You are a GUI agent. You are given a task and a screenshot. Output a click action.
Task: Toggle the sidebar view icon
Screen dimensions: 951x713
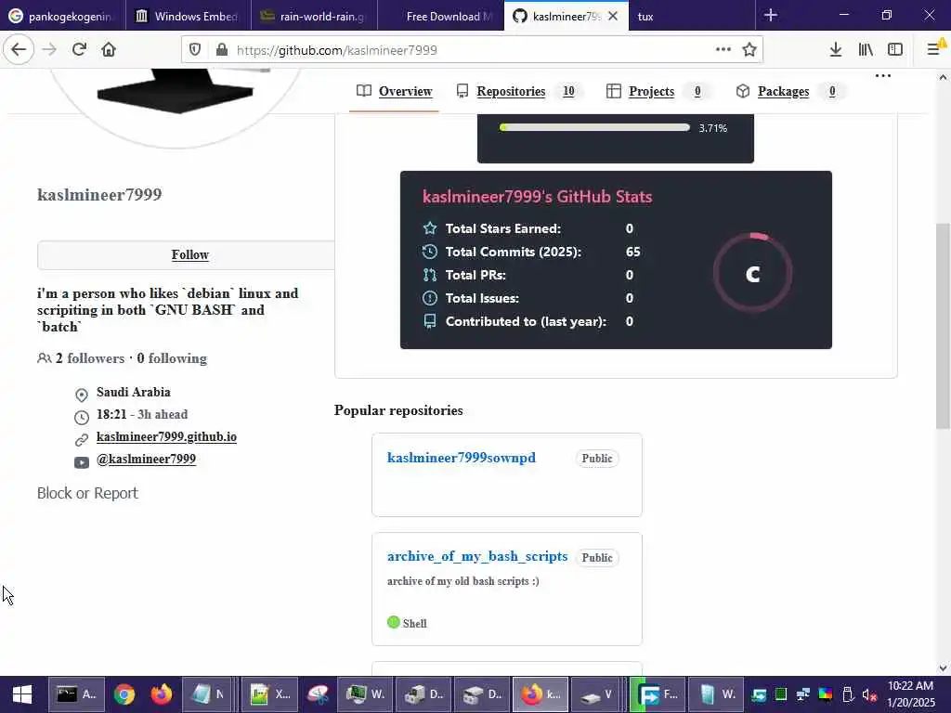[x=895, y=50]
